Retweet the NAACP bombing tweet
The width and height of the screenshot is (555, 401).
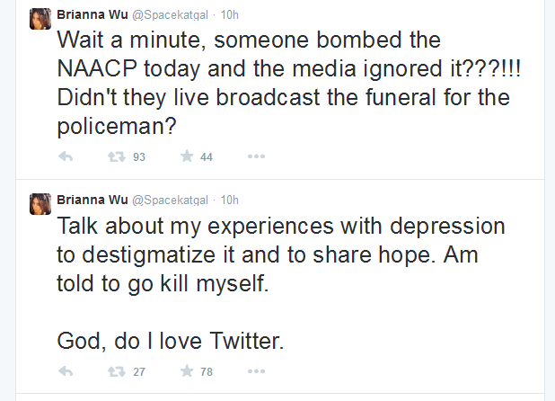(x=117, y=156)
